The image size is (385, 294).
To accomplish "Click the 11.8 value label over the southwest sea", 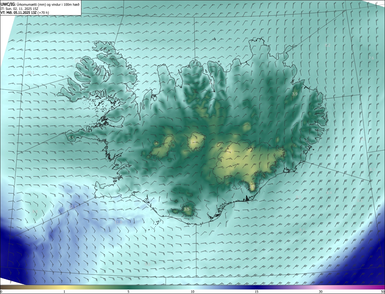I will click(x=119, y=222).
